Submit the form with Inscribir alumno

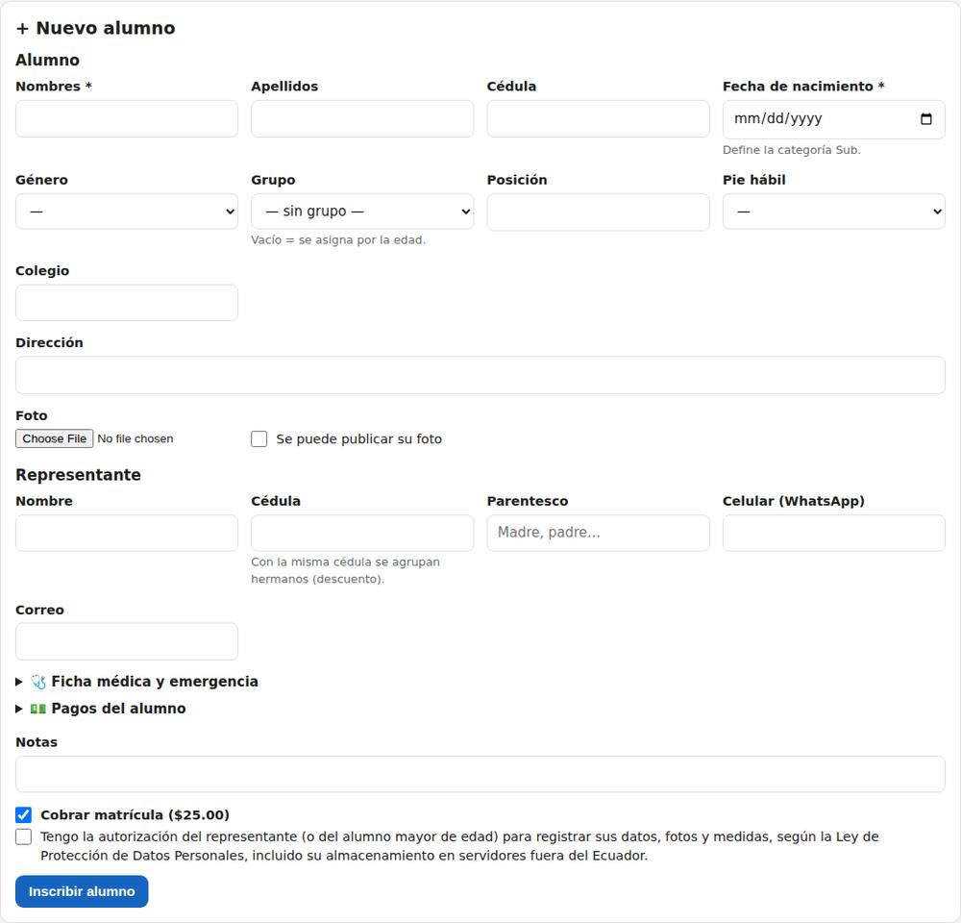coord(82,891)
